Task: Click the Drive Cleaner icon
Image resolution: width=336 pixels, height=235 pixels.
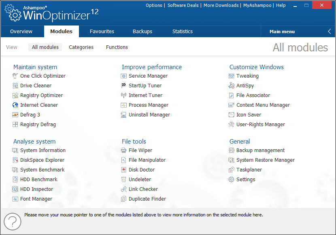Action: tap(15, 86)
